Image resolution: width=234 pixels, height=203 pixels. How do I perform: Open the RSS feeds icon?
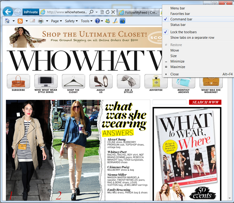tap(20, 21)
